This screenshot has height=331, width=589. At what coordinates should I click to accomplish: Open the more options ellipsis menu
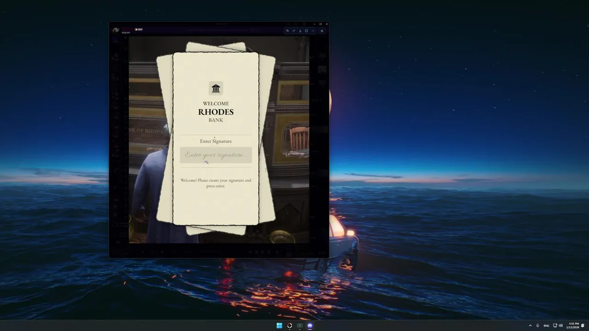pyautogui.click(x=313, y=31)
